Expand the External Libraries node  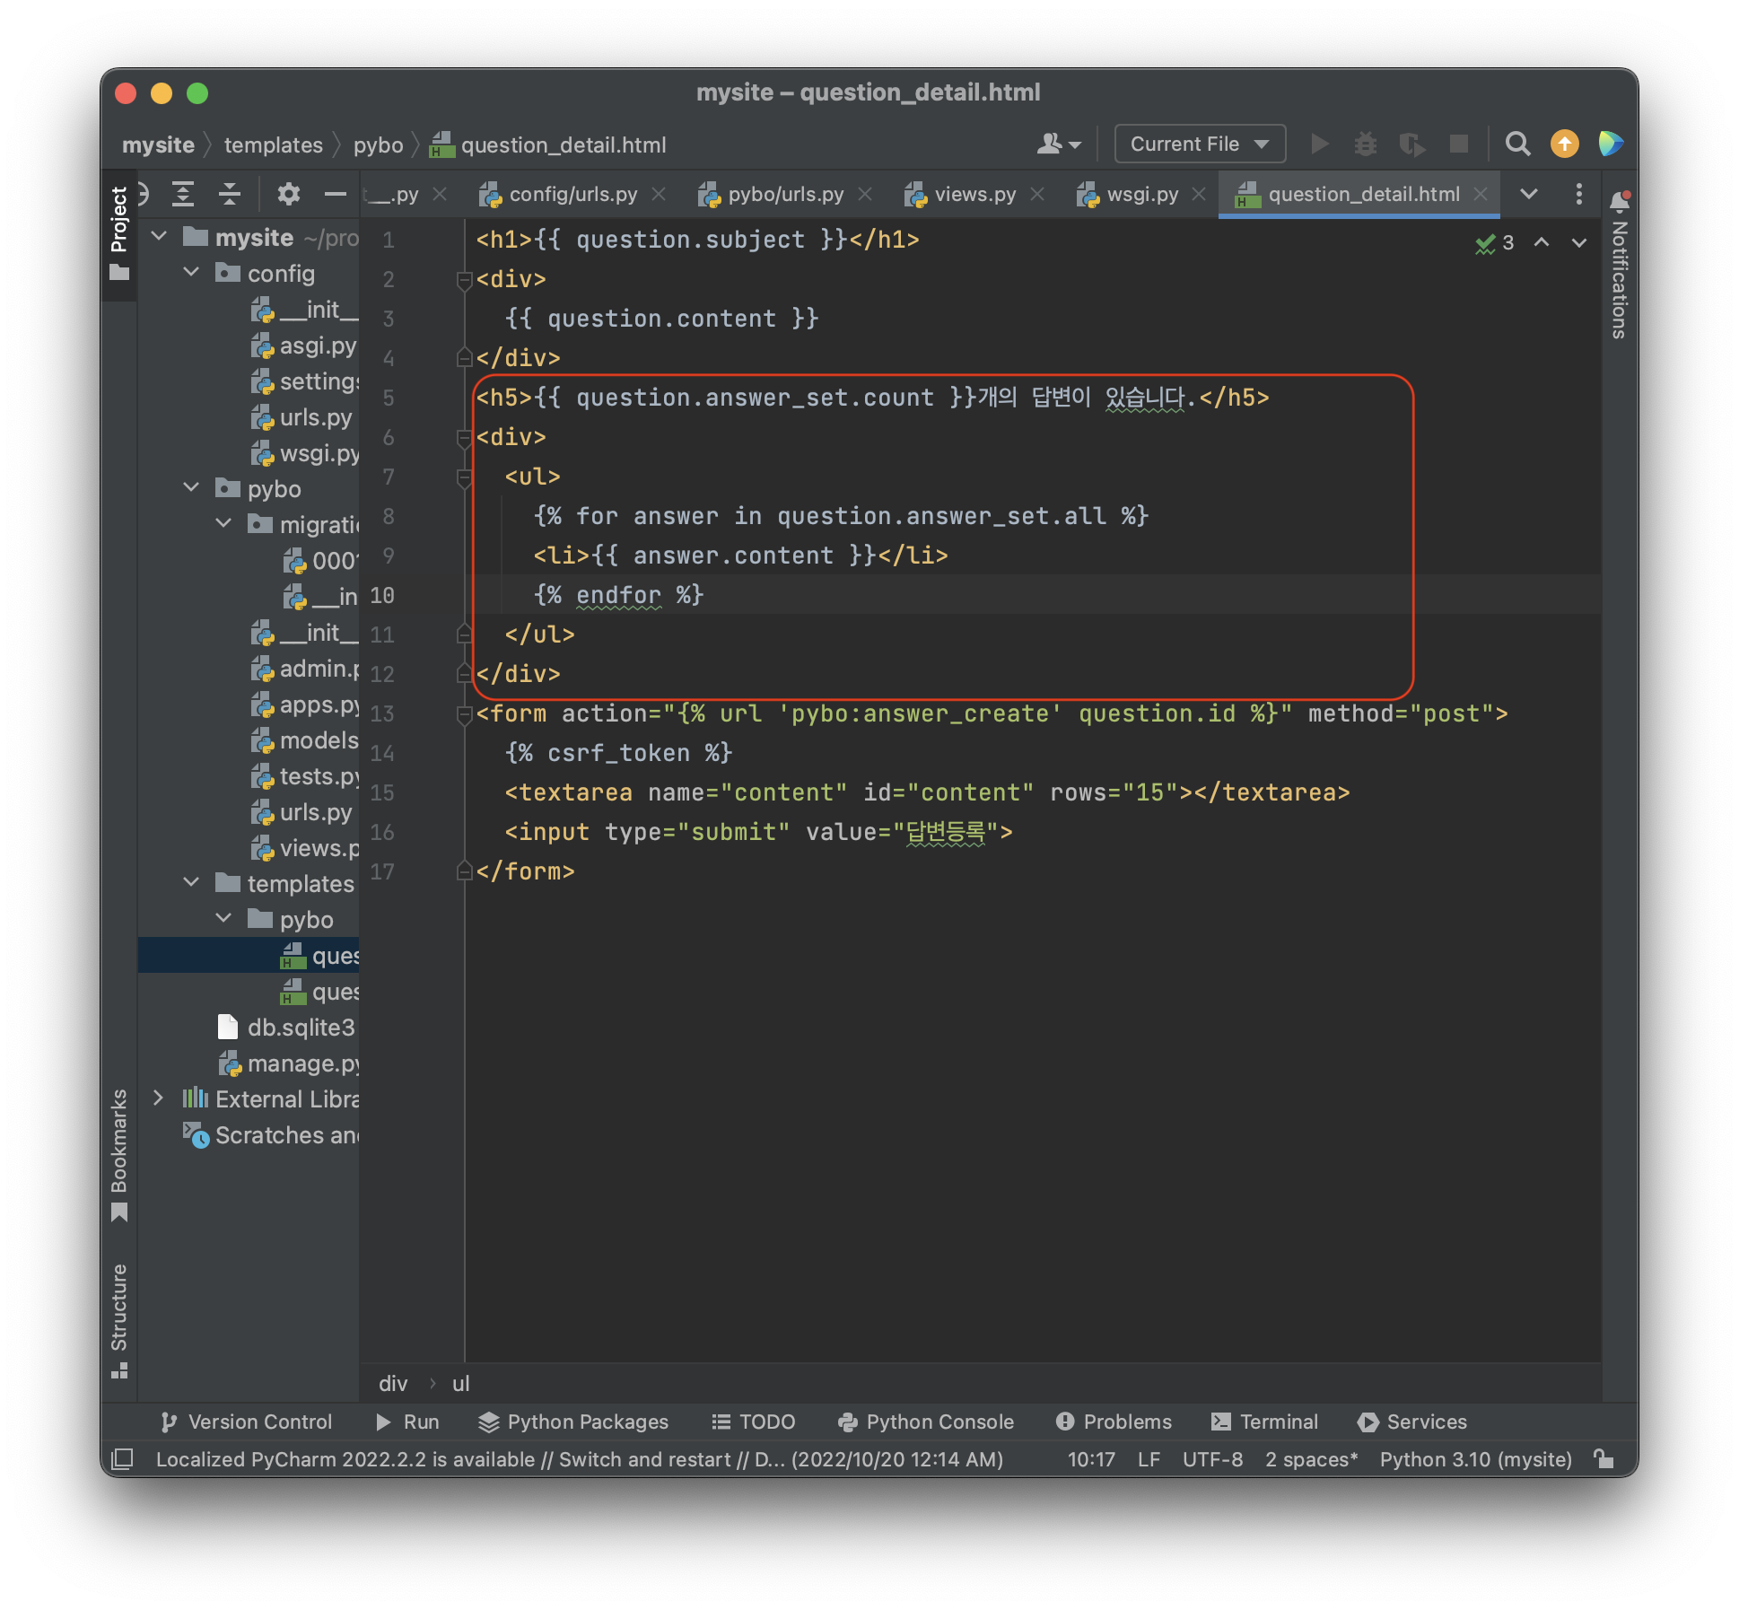click(158, 1098)
